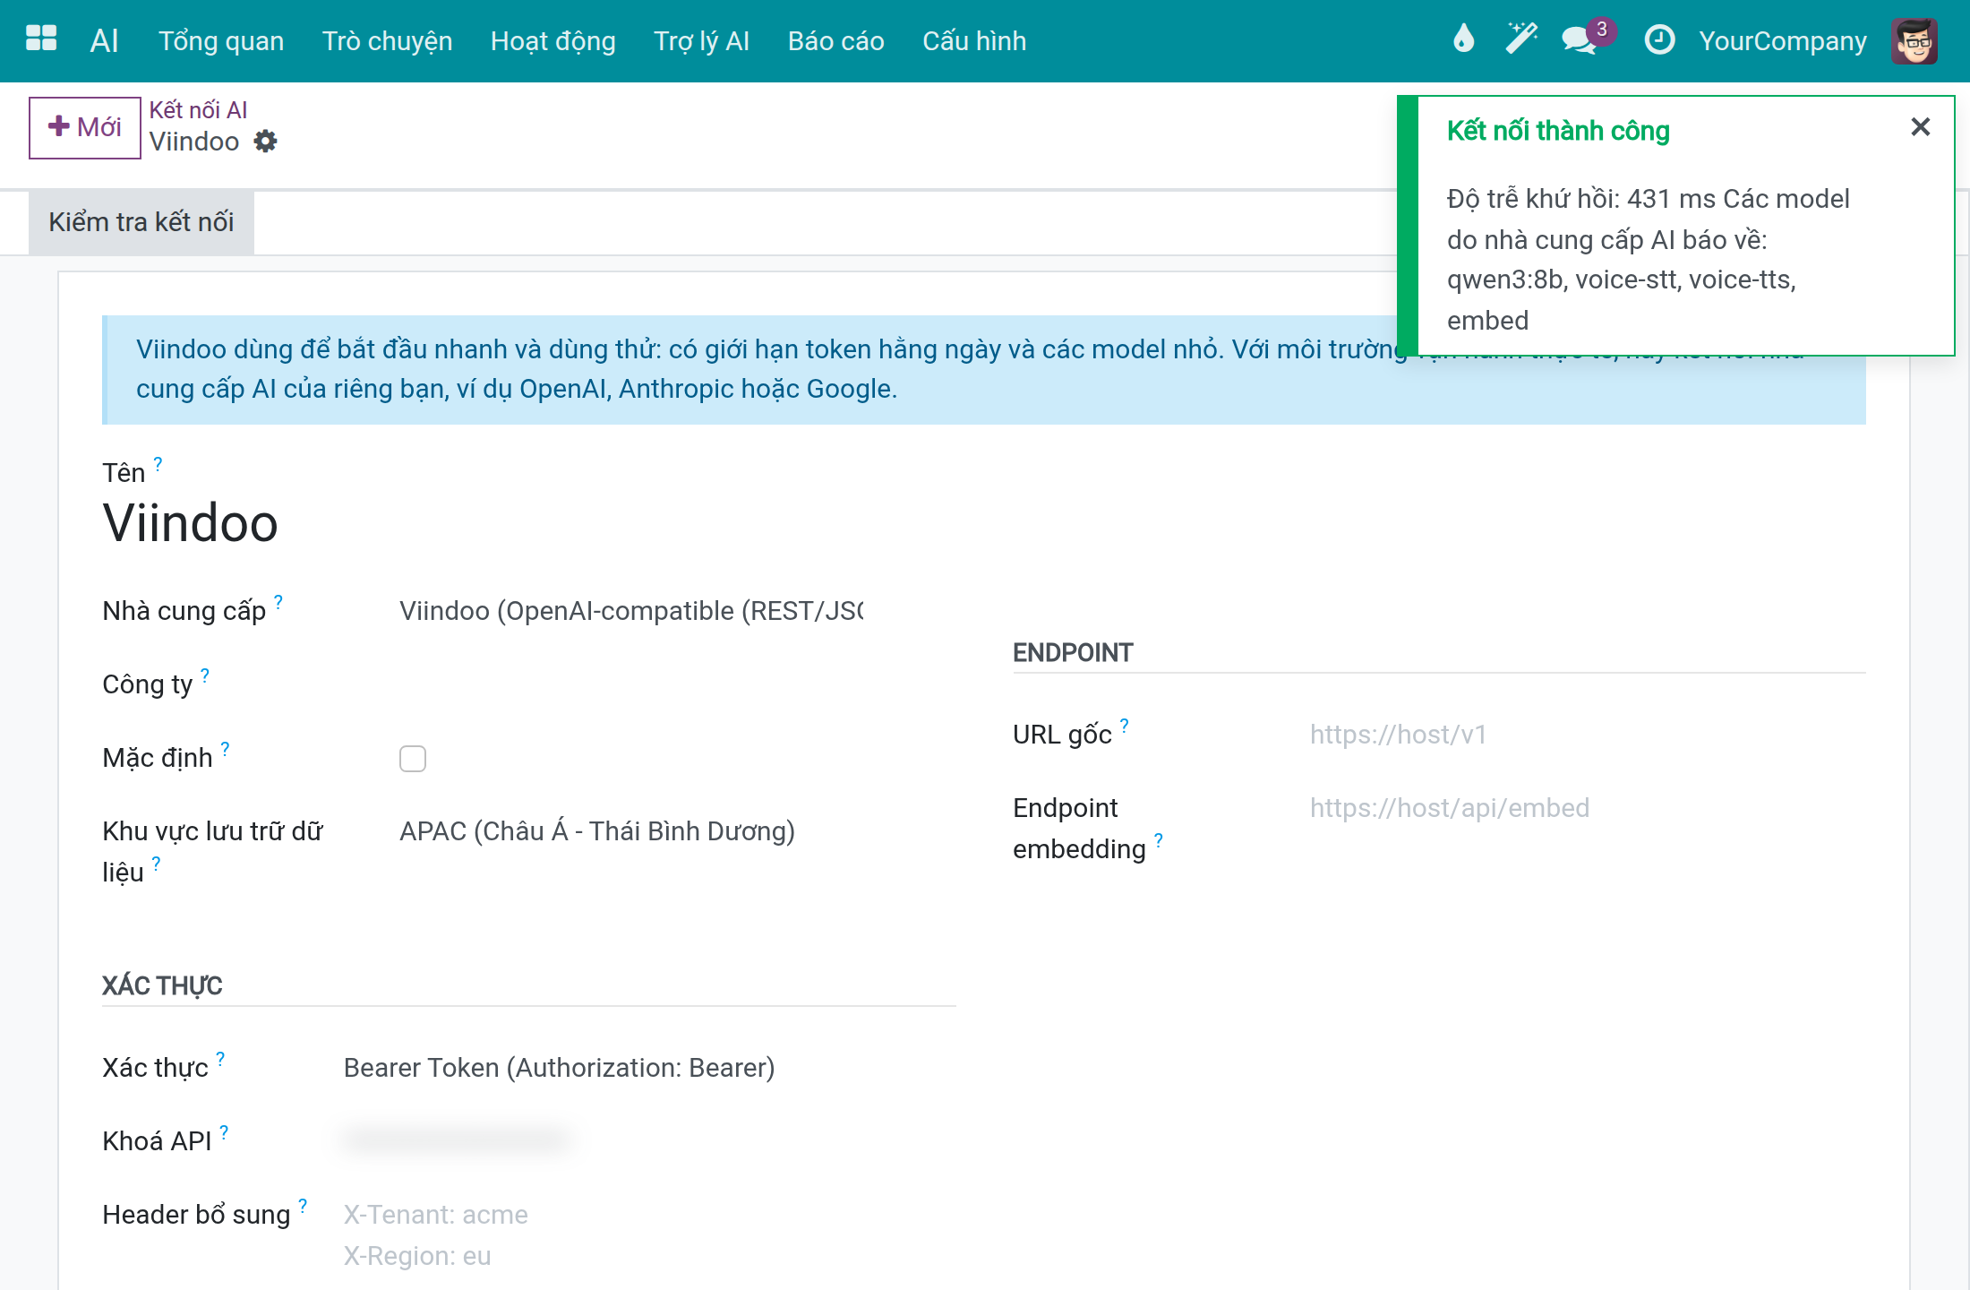Open the YourCompany company switcher
Image resolution: width=1970 pixels, height=1290 pixels.
pos(1782,40)
